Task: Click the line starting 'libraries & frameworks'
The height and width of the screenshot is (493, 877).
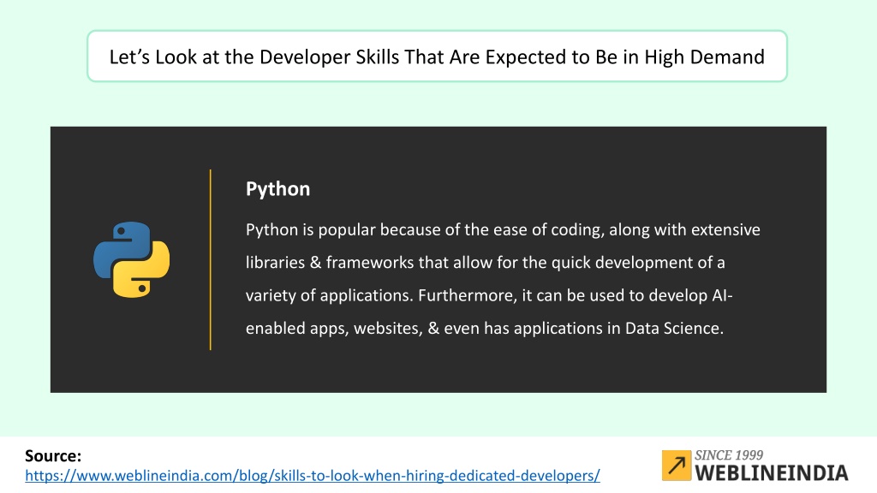Action: (485, 262)
